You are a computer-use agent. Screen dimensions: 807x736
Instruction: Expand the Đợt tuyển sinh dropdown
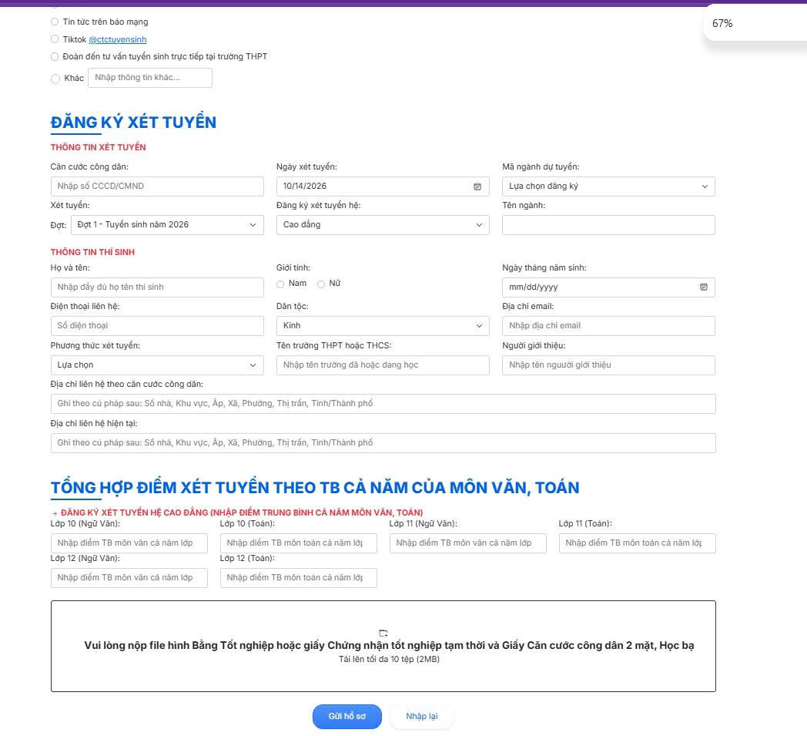click(167, 225)
